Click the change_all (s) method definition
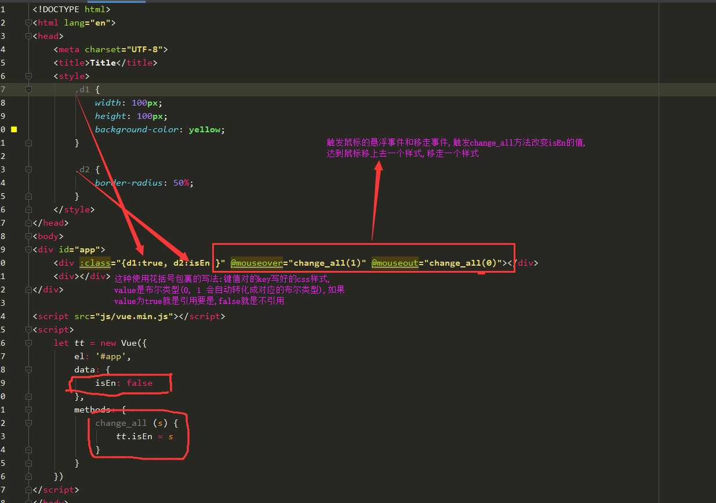The height and width of the screenshot is (503, 716). click(136, 423)
